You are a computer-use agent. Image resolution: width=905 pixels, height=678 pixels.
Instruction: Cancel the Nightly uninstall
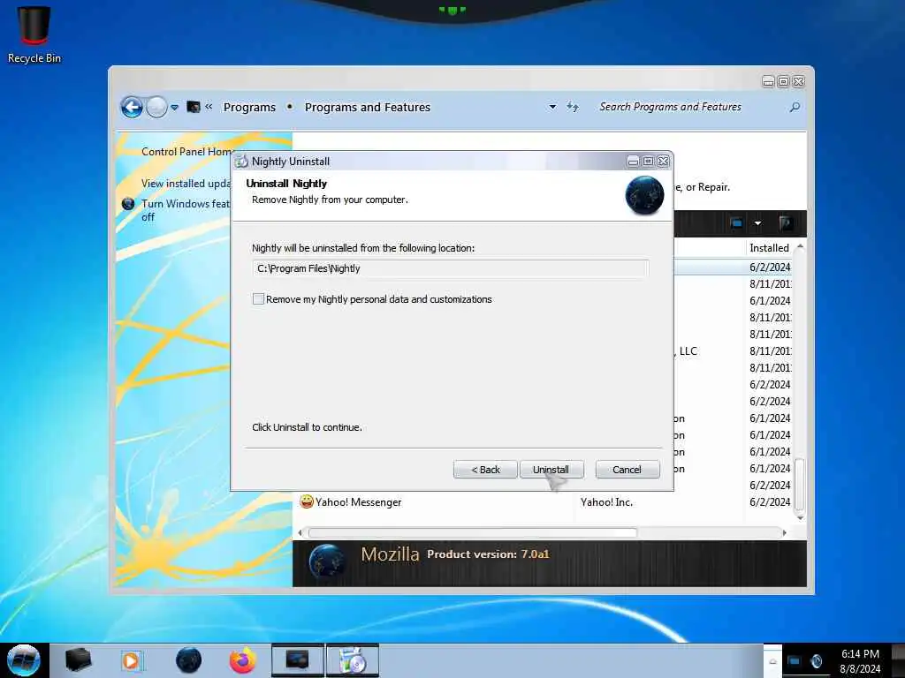click(x=627, y=470)
